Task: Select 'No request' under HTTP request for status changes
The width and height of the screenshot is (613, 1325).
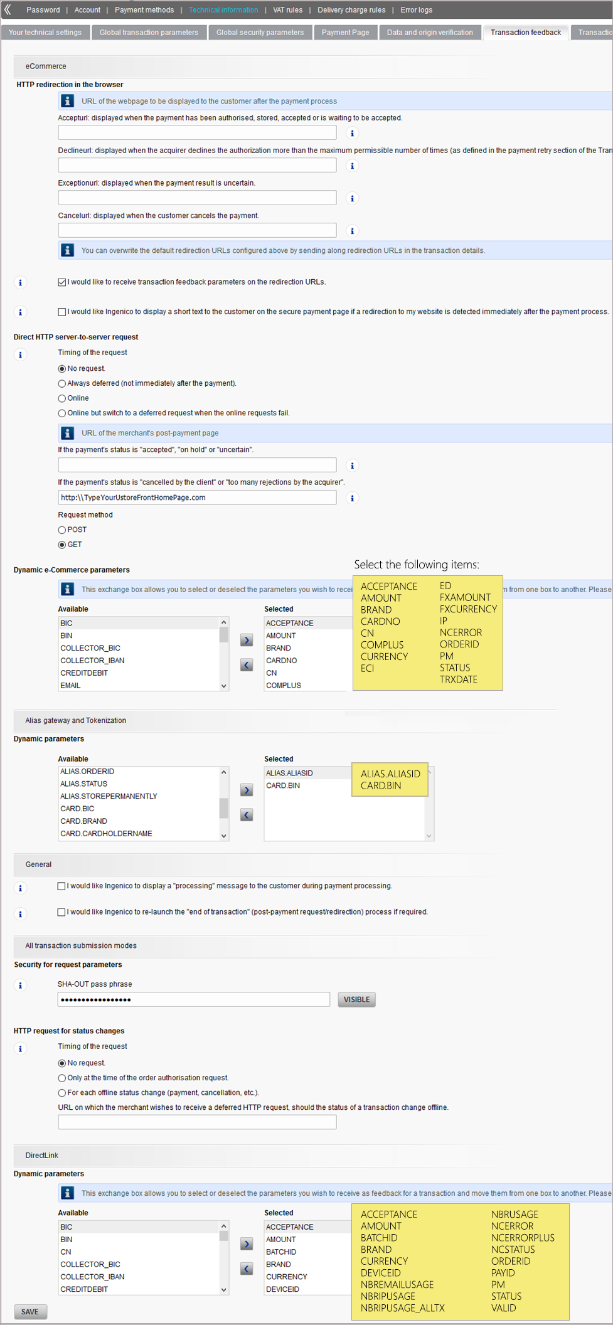Action: 61,1063
